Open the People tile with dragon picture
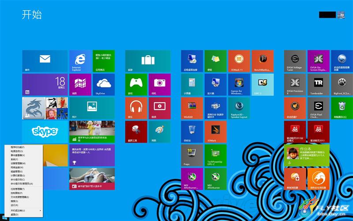This screenshot has height=221, width=353. click(45, 108)
